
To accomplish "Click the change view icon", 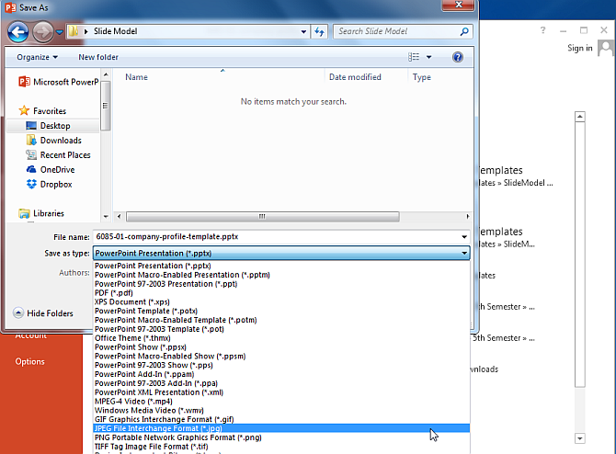I will click(x=414, y=57).
